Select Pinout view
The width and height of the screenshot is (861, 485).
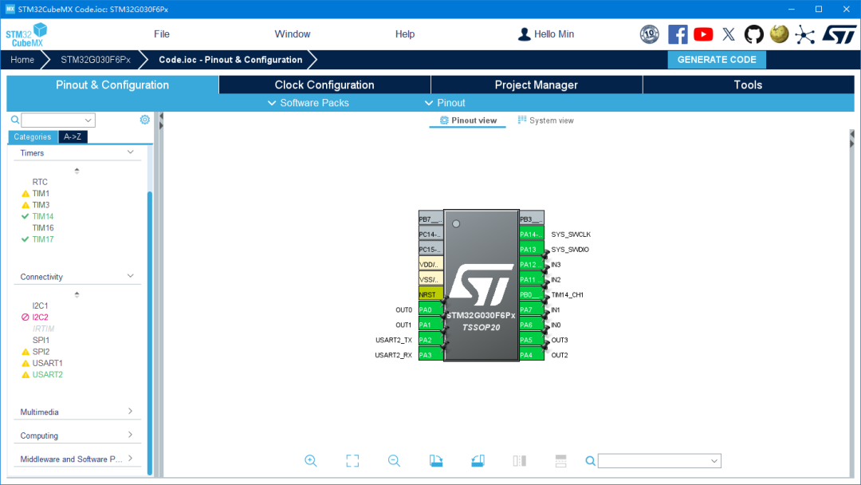coord(468,120)
